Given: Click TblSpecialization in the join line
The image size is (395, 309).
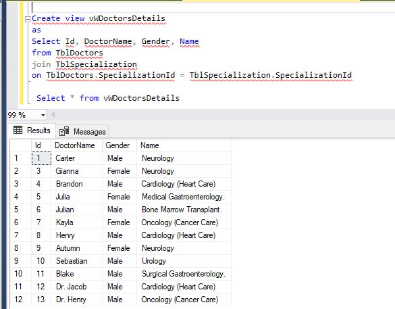Looking at the screenshot, I should (x=97, y=64).
